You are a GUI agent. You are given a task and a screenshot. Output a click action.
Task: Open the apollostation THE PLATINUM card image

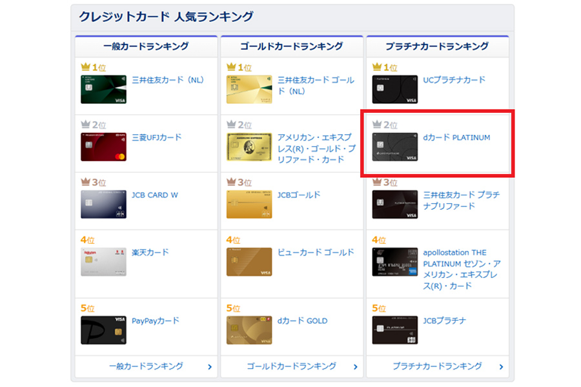[x=395, y=262]
